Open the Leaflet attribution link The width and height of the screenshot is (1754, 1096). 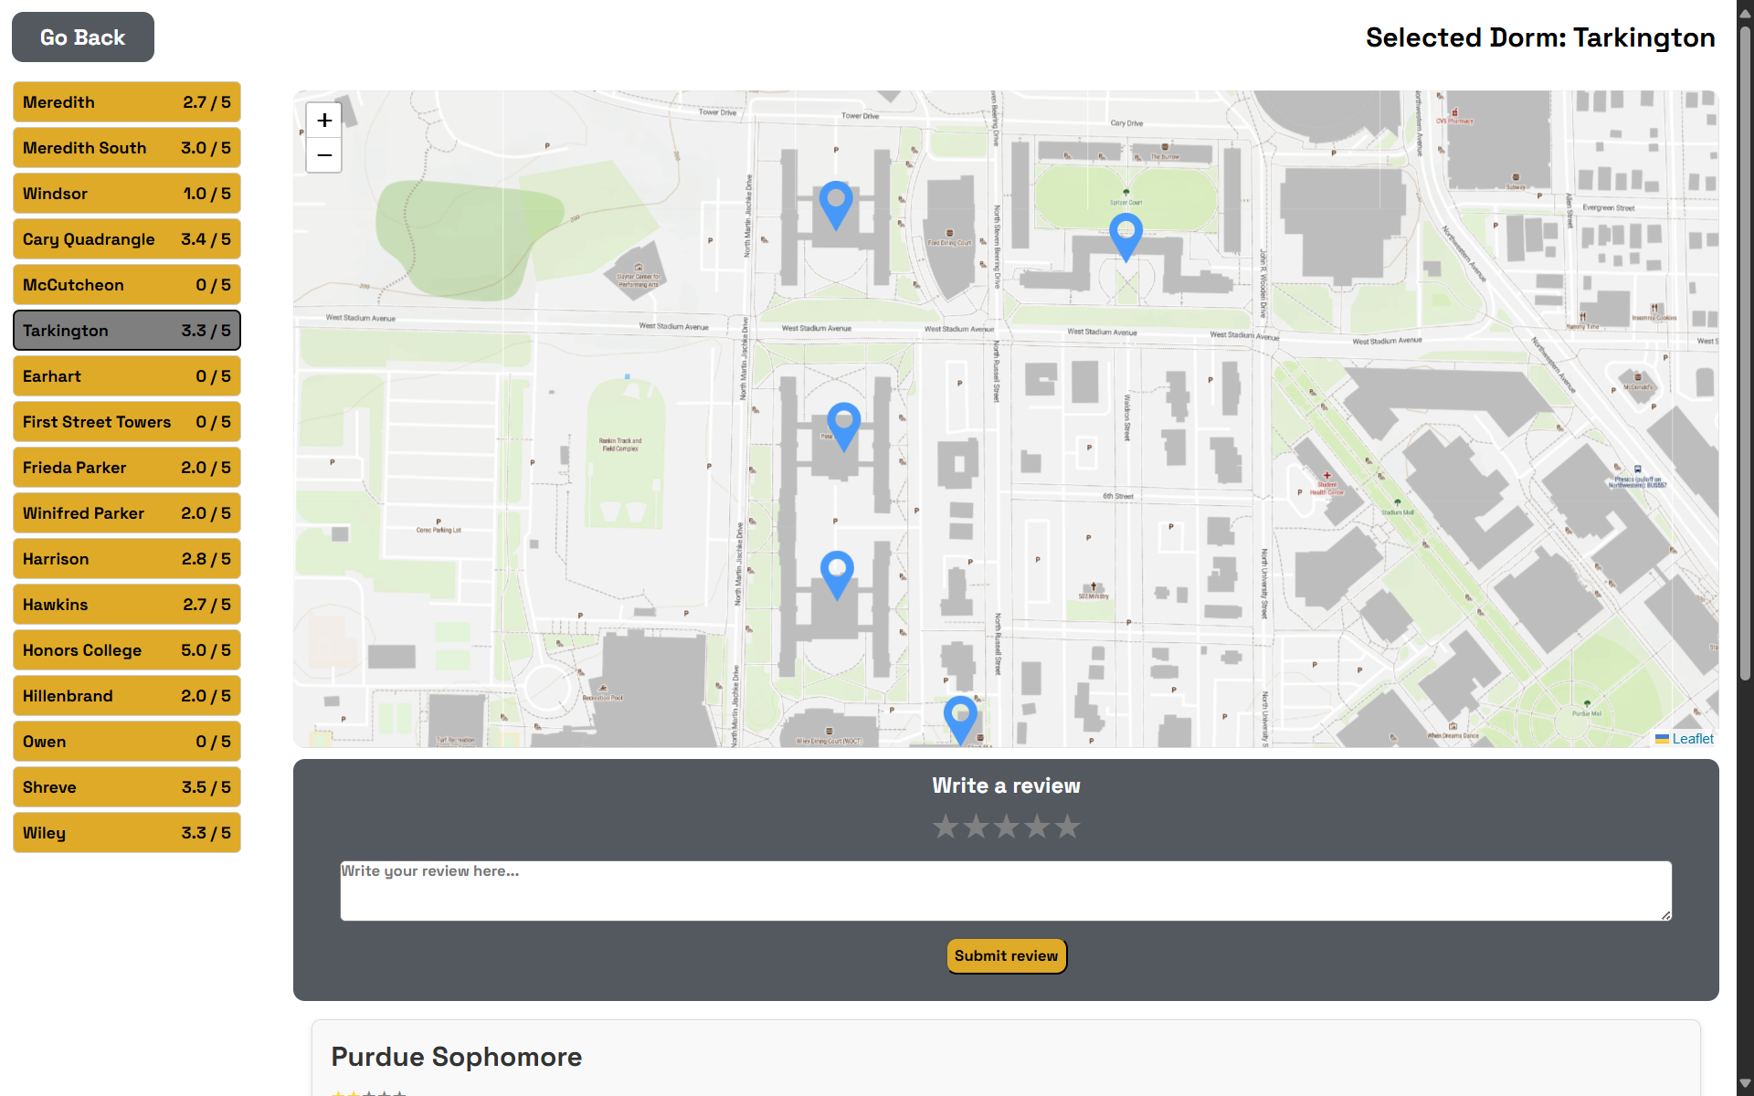point(1692,739)
